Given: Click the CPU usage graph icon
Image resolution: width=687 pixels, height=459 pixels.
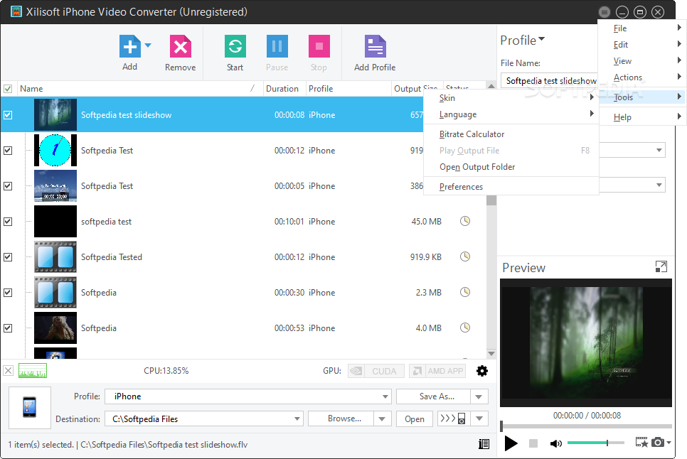Looking at the screenshot, I should click(33, 371).
